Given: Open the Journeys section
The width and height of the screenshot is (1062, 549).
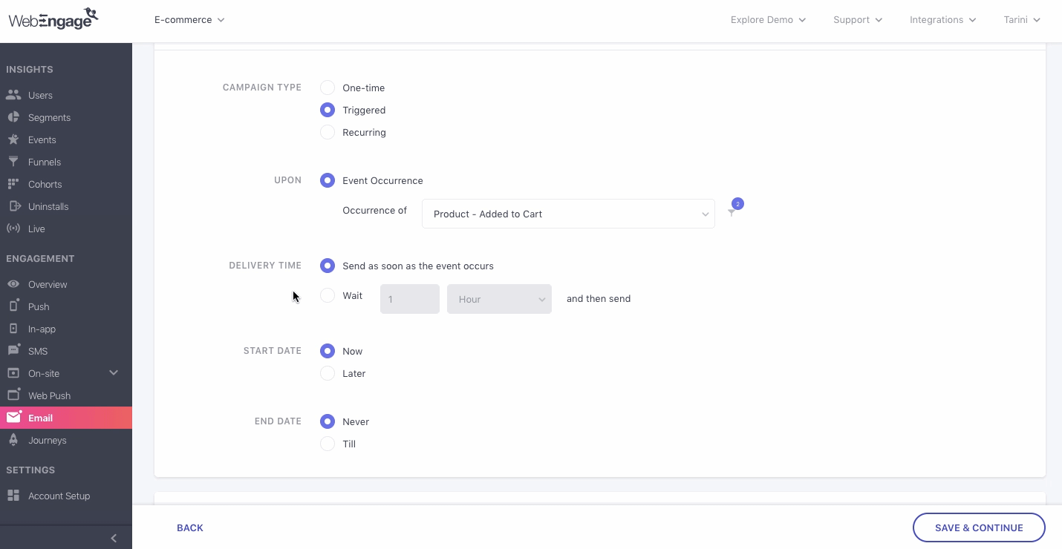Looking at the screenshot, I should coord(48,440).
